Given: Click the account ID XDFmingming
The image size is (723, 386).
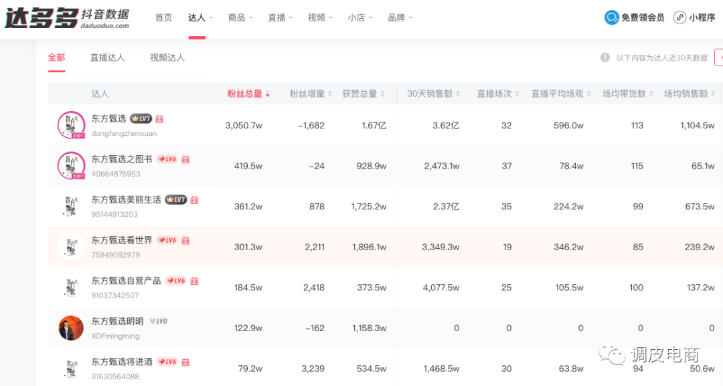Looking at the screenshot, I should click(x=115, y=336).
